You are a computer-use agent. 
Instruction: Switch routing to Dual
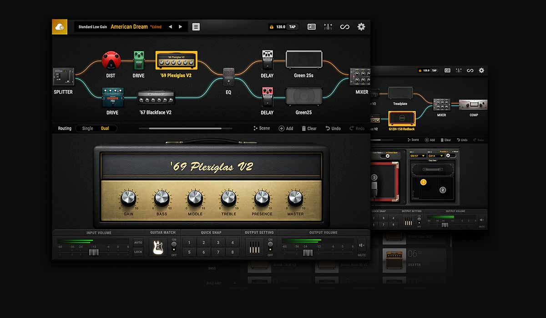click(x=105, y=129)
